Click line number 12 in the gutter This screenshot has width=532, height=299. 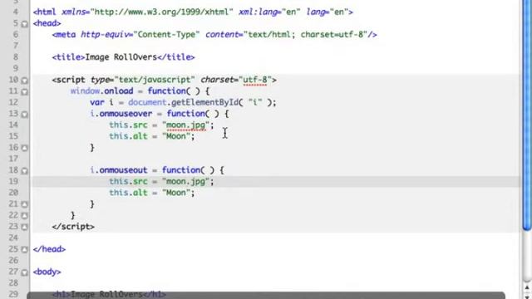13,102
